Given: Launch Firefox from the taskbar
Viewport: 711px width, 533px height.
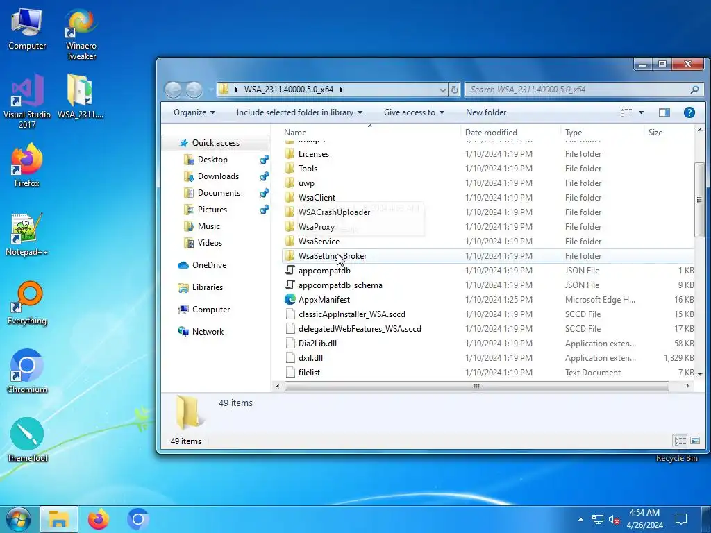Looking at the screenshot, I should pyautogui.click(x=99, y=519).
